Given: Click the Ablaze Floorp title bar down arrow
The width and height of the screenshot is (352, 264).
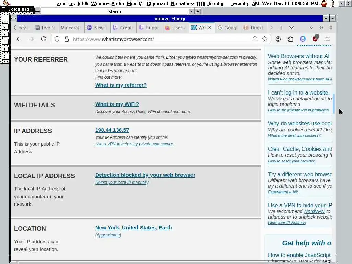Looking at the screenshot, I should click(326, 19).
